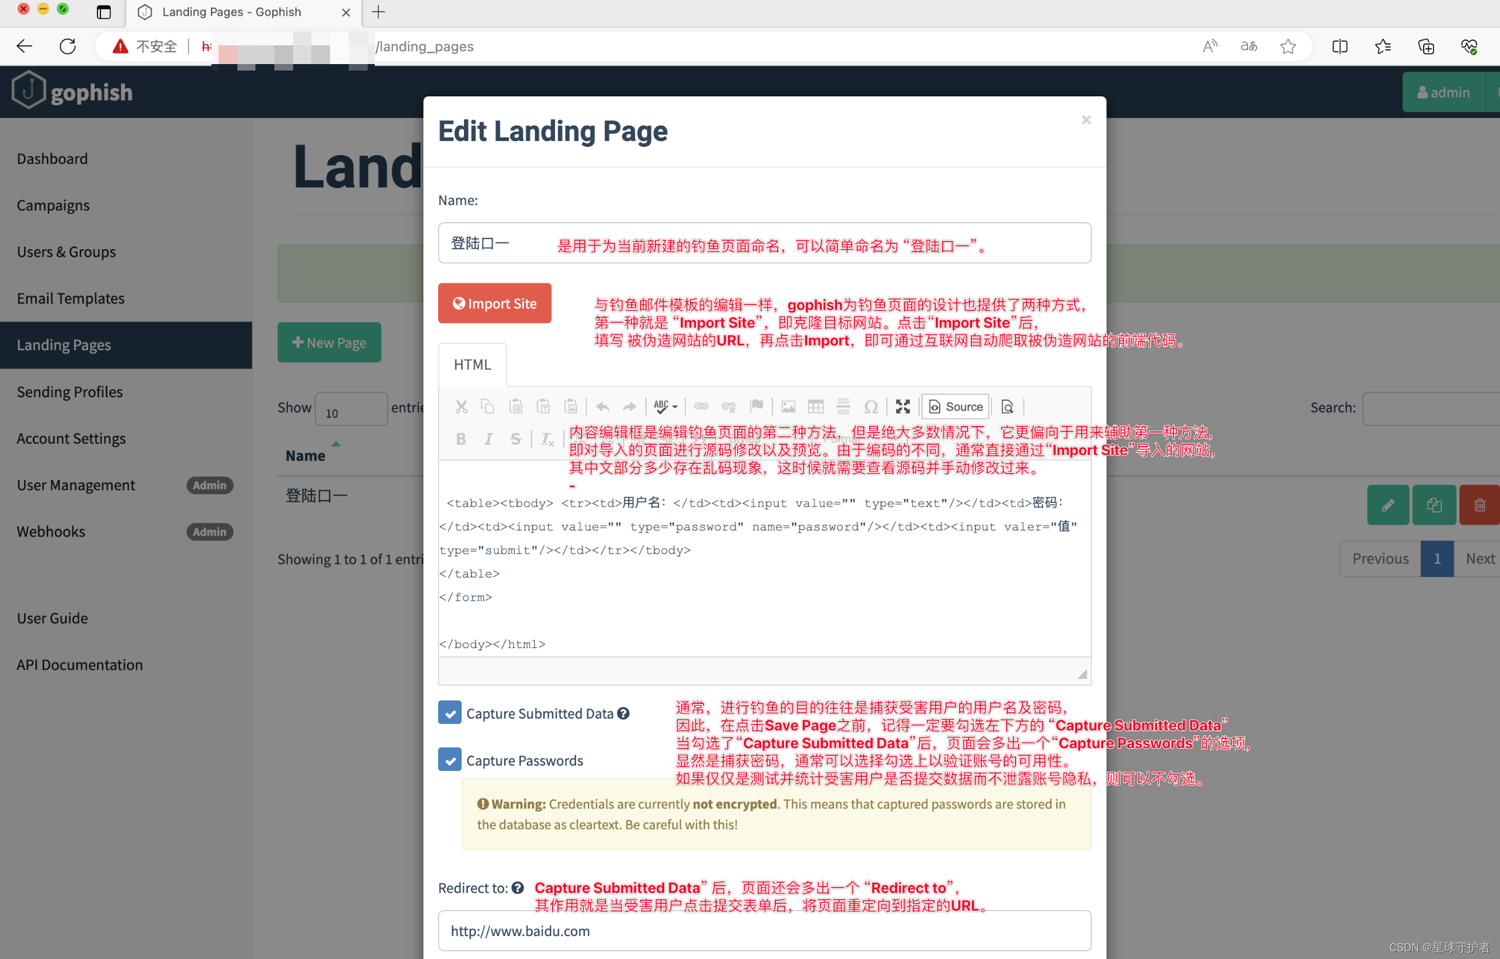
Task: Click help icon beside Capture Submitted Data
Action: click(623, 713)
